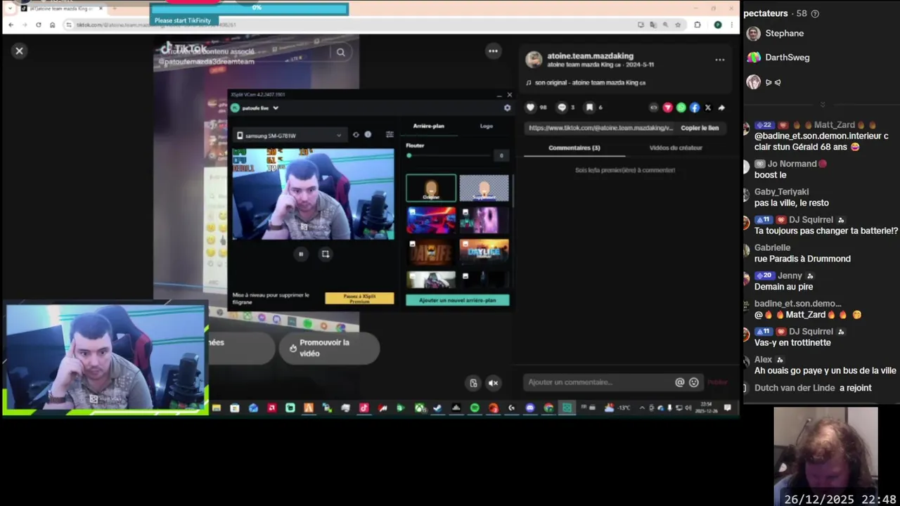Click Jo Normand's comment boost le
900x506 pixels.
tap(770, 175)
